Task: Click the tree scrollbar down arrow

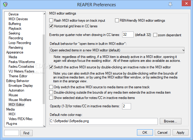Action: [44, 126]
